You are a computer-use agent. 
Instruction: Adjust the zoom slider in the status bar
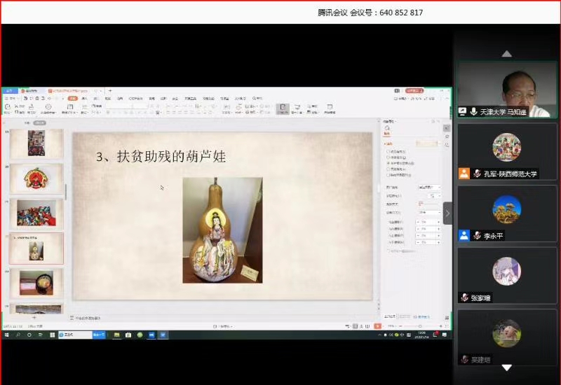[421, 327]
